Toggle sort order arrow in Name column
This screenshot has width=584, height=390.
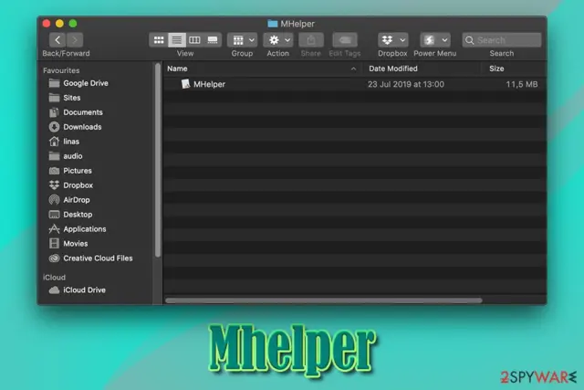tap(353, 69)
